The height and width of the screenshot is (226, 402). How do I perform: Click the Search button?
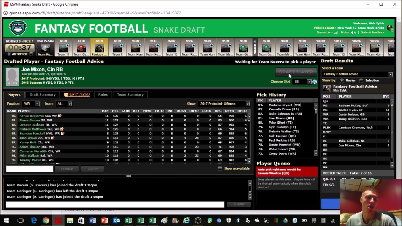(x=67, y=169)
